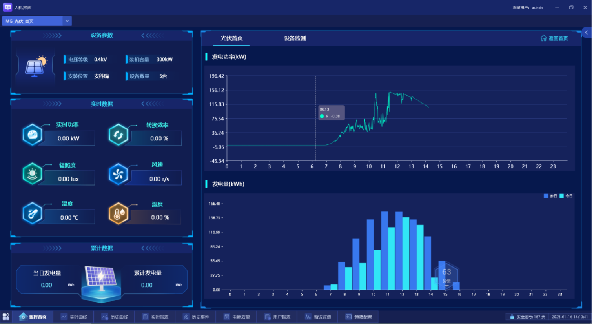Image resolution: width=592 pixels, height=324 pixels.
Task: Expand the collapsed side panel arrow at right edge
Action: [x=587, y=33]
